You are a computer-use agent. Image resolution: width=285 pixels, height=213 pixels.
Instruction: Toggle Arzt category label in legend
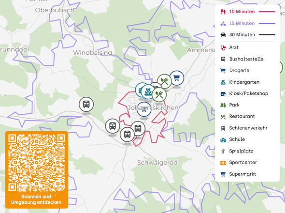click(234, 47)
